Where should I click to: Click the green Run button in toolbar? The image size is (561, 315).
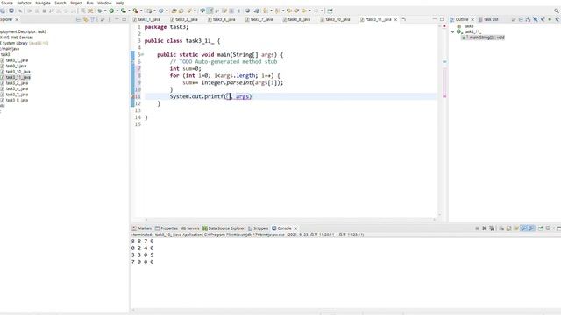(111, 10)
